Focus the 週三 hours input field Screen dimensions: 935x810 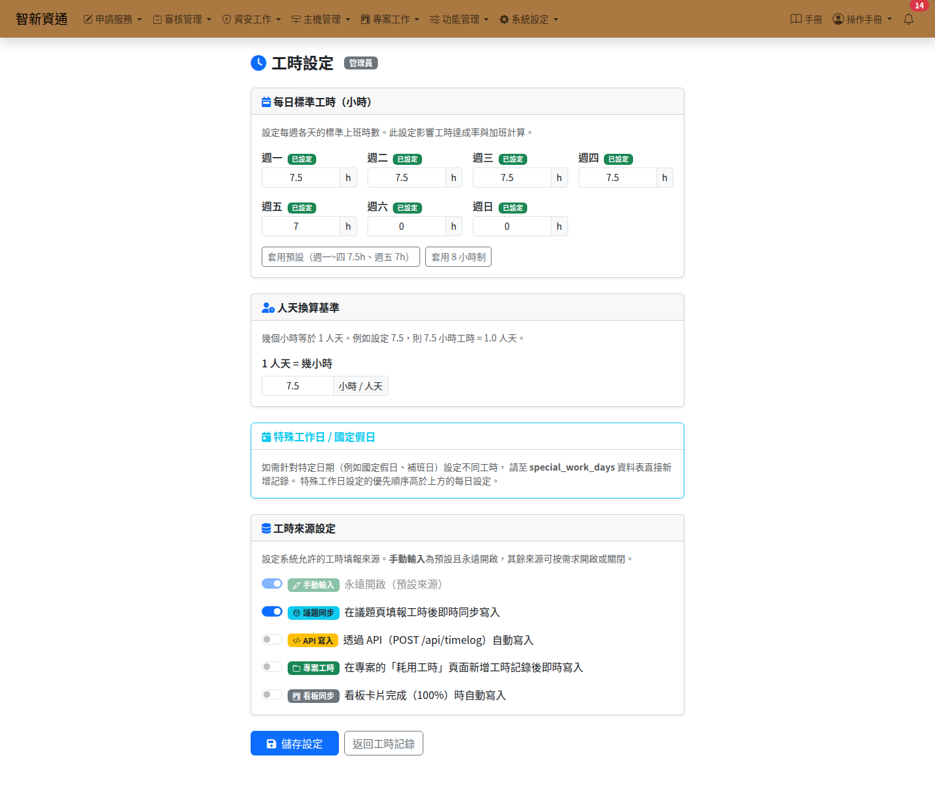pos(512,178)
